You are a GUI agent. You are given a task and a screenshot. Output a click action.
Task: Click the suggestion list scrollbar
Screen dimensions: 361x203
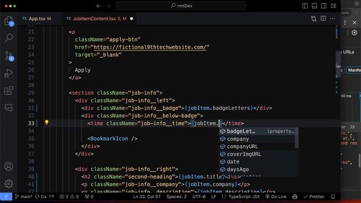click(297, 138)
